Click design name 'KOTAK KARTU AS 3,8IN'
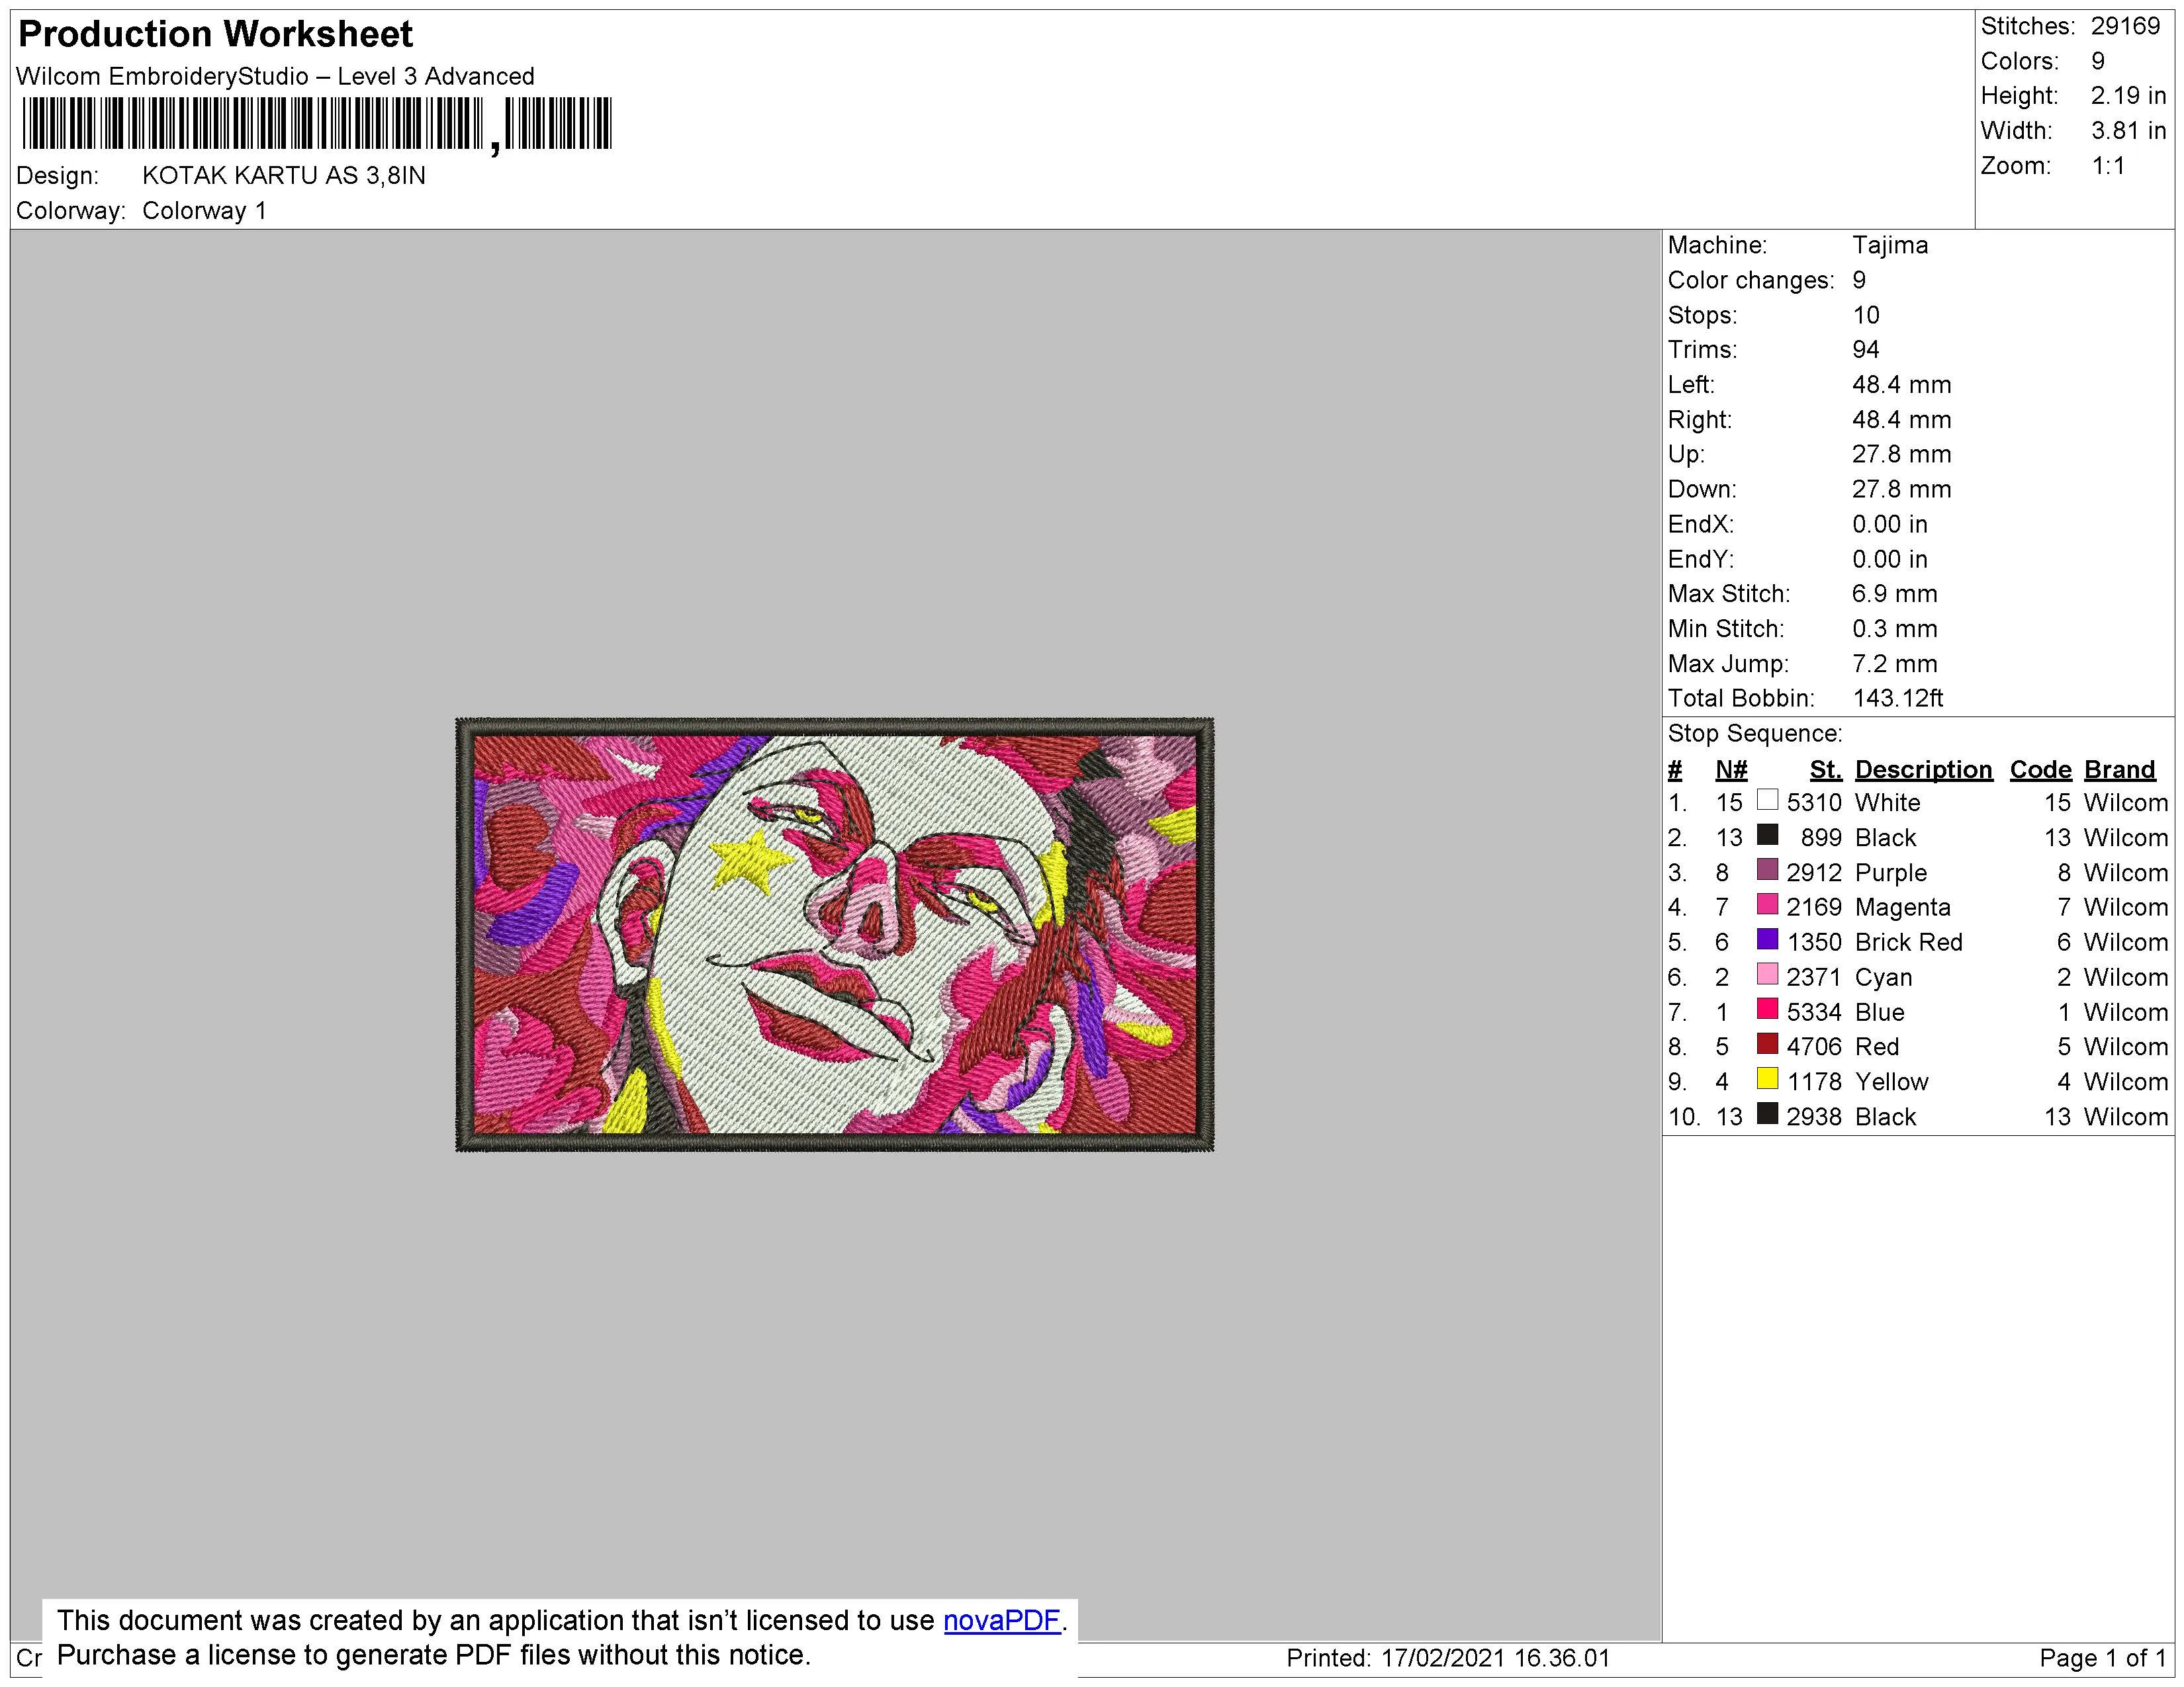 pyautogui.click(x=284, y=176)
